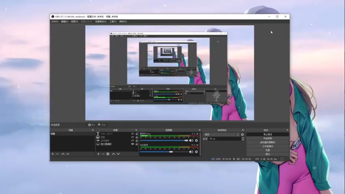Select the 图像 image source row

point(117,137)
